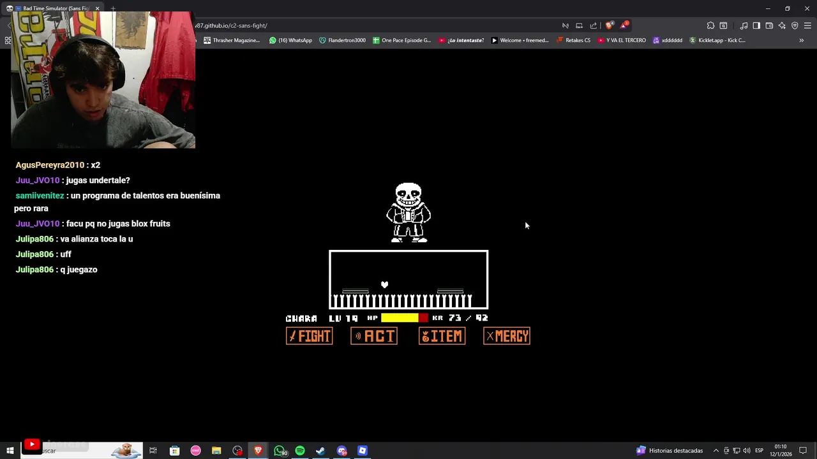This screenshot has height=459, width=817.
Task: Click the Brave VPN shield icon
Action: 795,25
